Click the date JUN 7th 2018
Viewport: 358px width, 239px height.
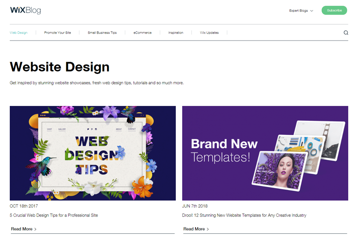pyautogui.click(x=195, y=206)
